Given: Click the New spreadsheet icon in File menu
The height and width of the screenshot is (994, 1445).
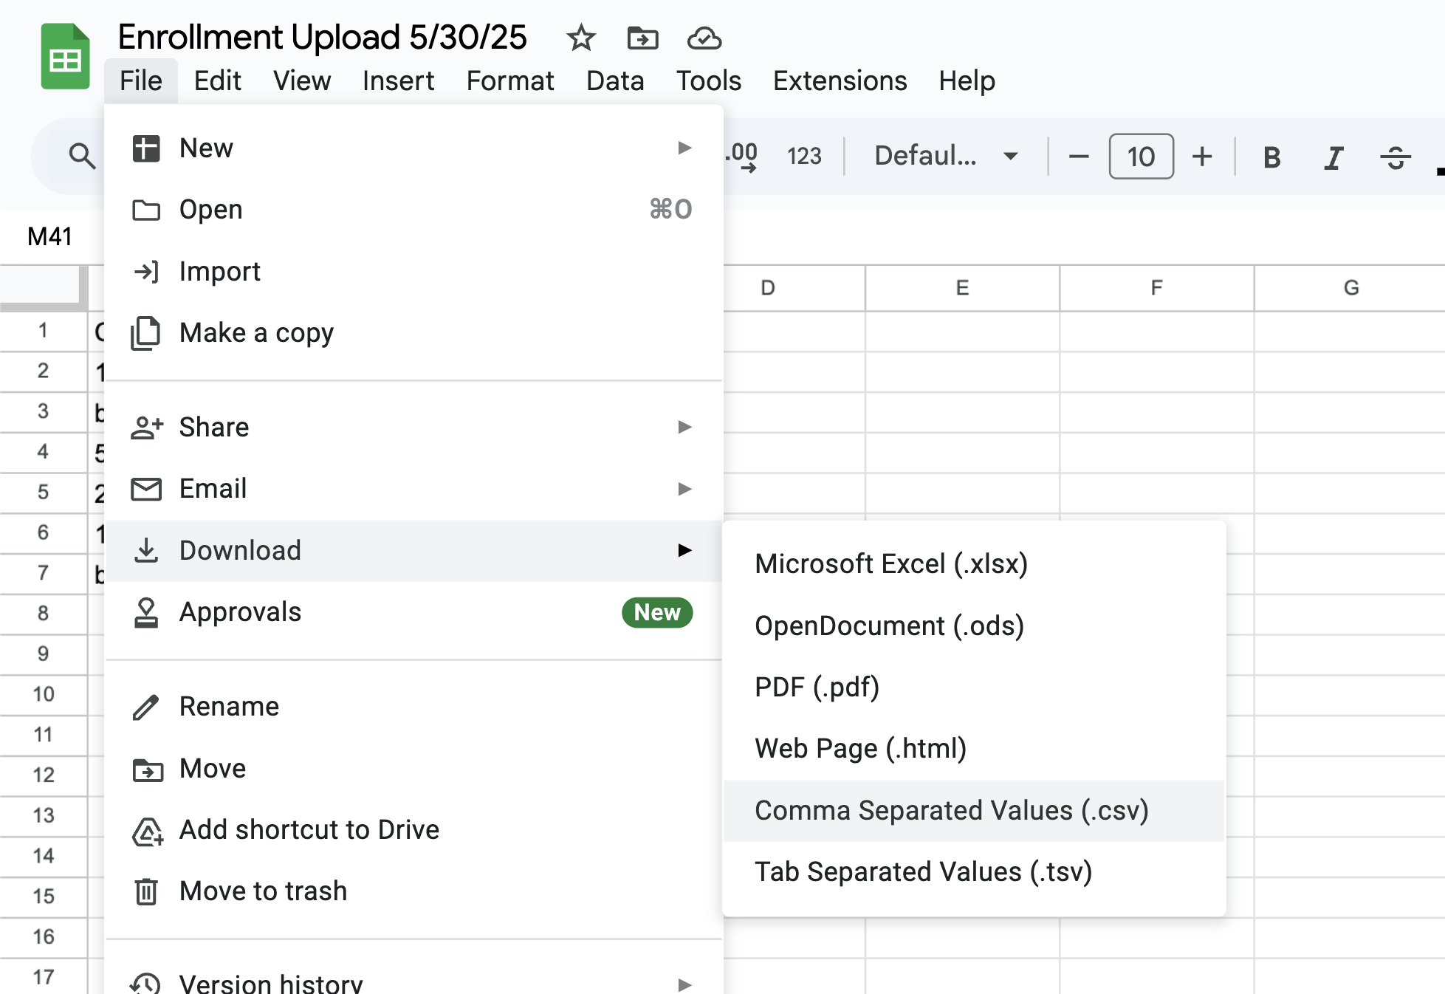Looking at the screenshot, I should coord(146,148).
